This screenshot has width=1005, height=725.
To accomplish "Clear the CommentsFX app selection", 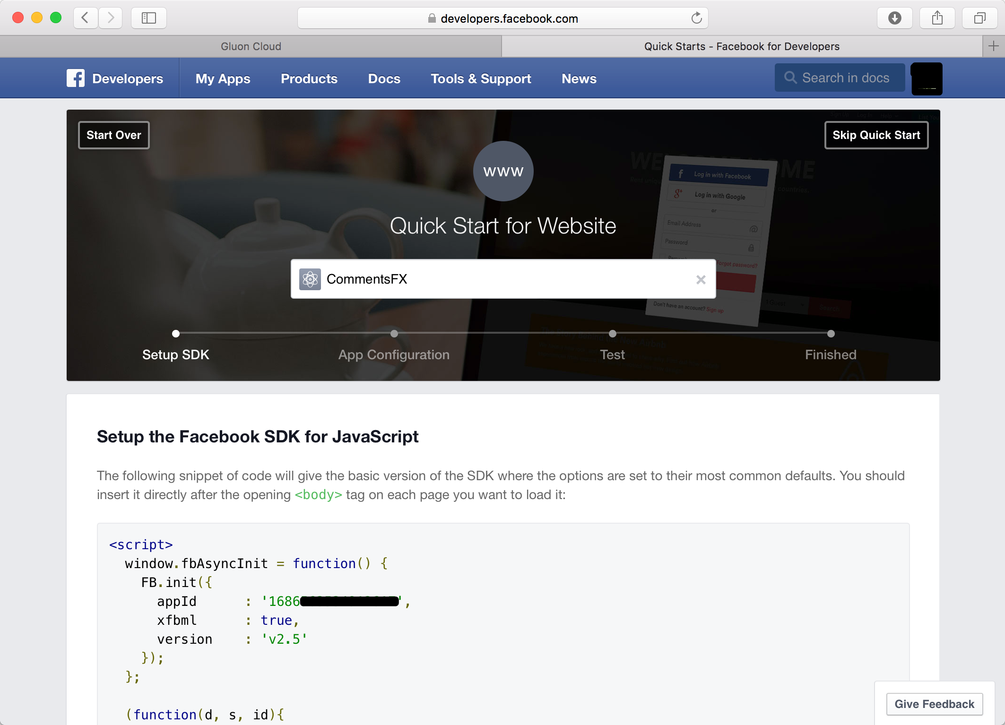I will (701, 279).
